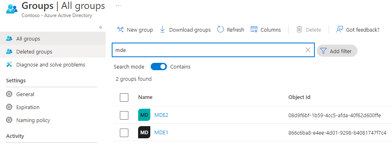Toggle the Search mode Contains switch
Screen dimensions: 392x146
pos(159,67)
